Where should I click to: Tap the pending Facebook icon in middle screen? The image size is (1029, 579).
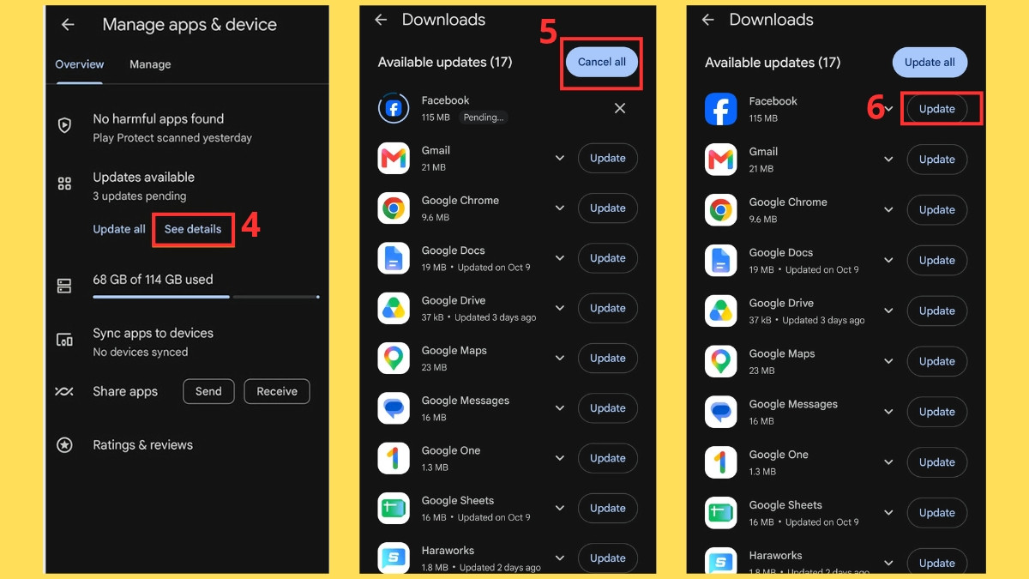tap(394, 108)
